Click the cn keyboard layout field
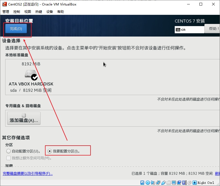The width and height of the screenshot is (220, 186). pos(189,29)
